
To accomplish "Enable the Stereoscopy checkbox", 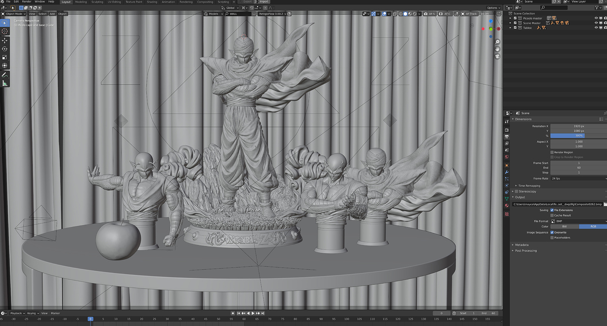I will coord(517,192).
